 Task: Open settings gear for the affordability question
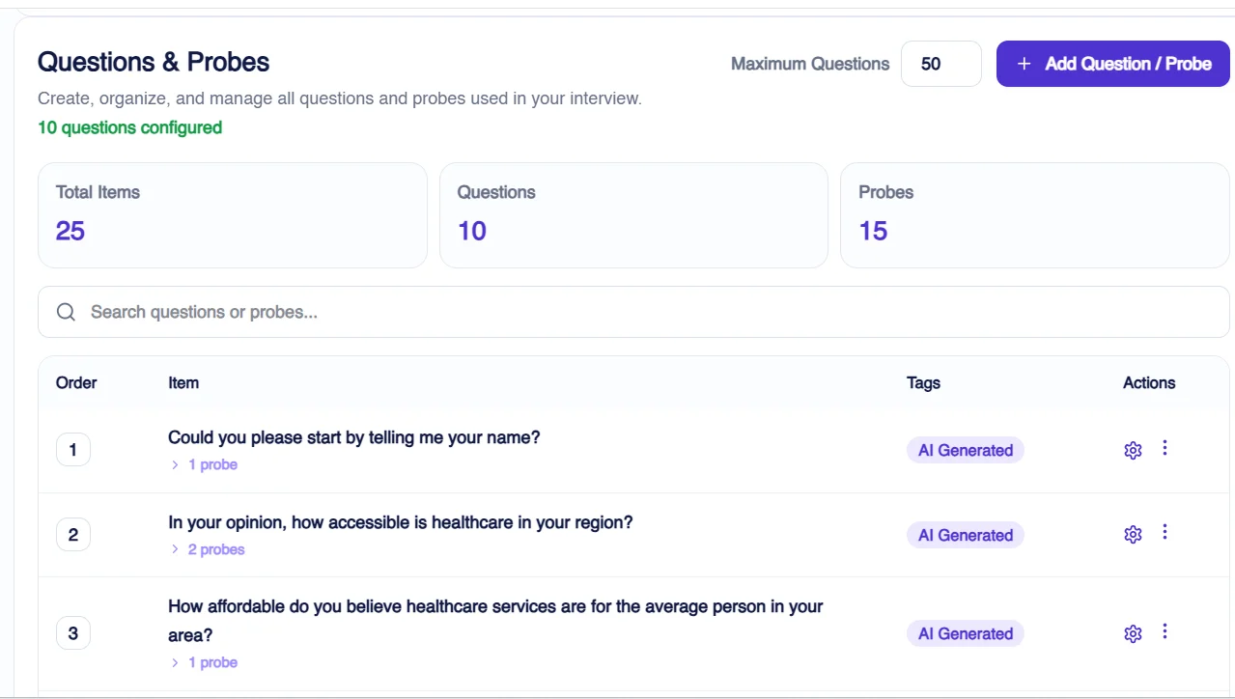pos(1133,633)
